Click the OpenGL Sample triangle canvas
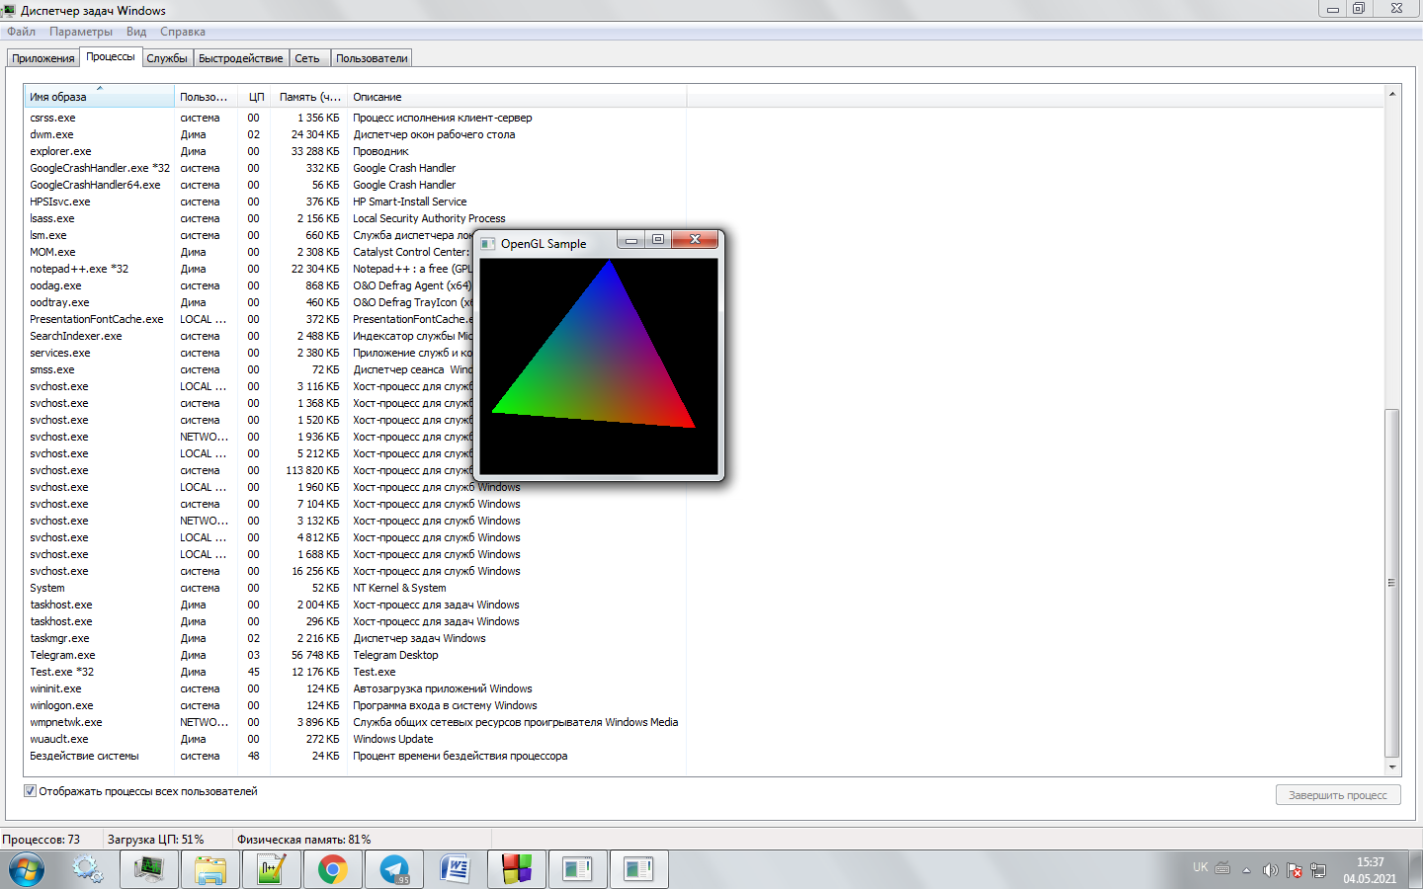 [x=599, y=365]
